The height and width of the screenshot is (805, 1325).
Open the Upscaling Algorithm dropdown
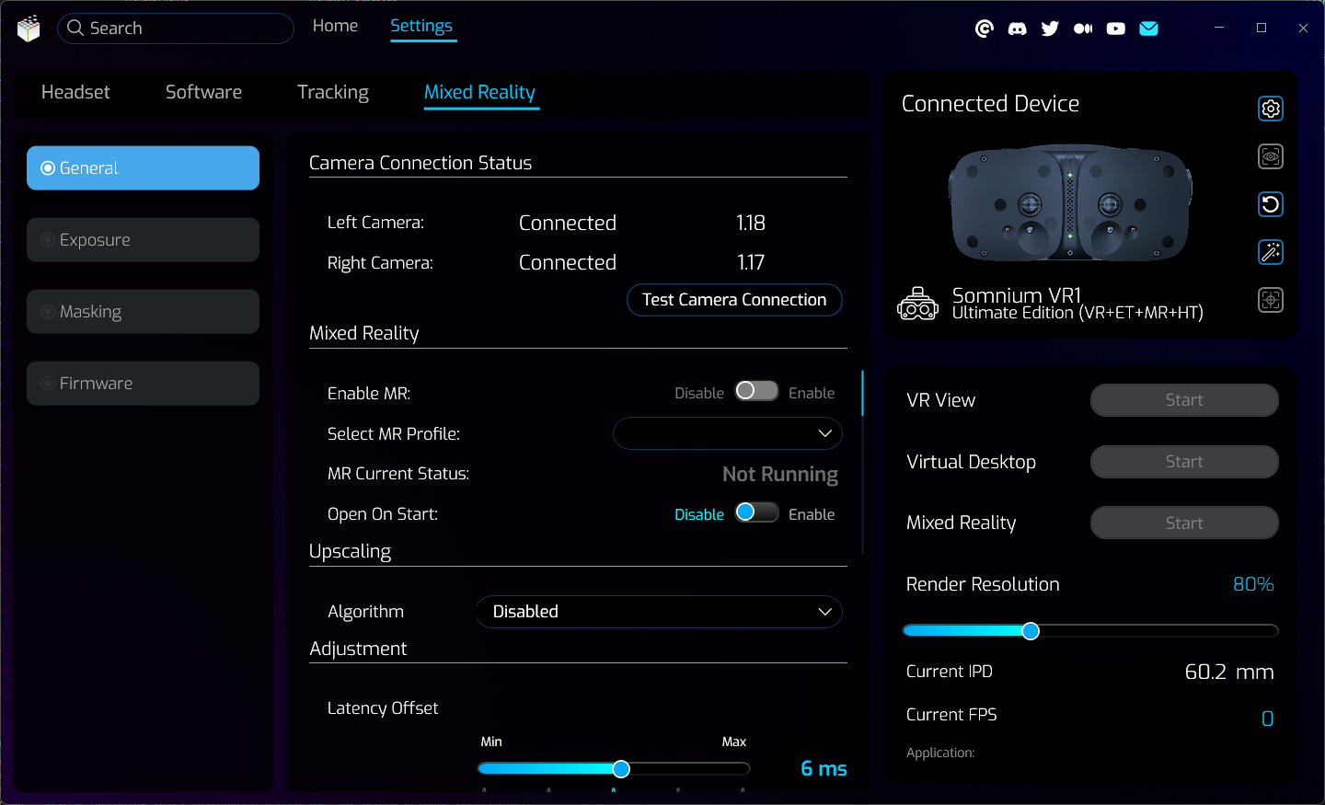click(658, 612)
